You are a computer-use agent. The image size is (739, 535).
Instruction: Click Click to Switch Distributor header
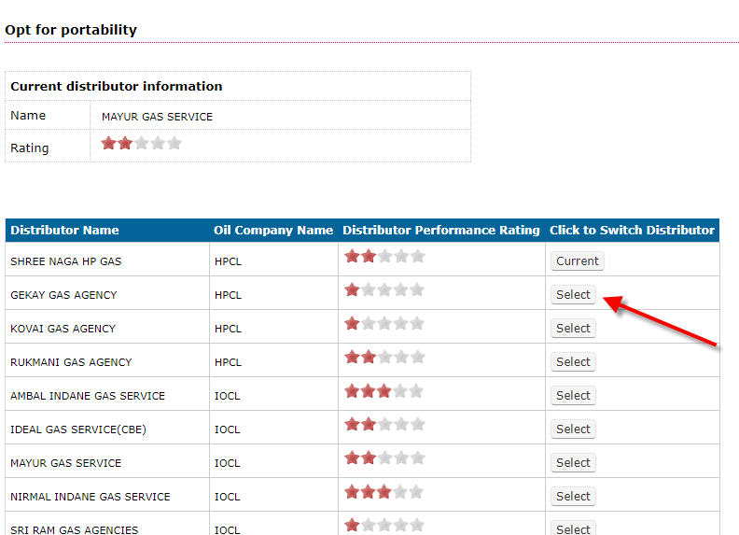pos(632,231)
